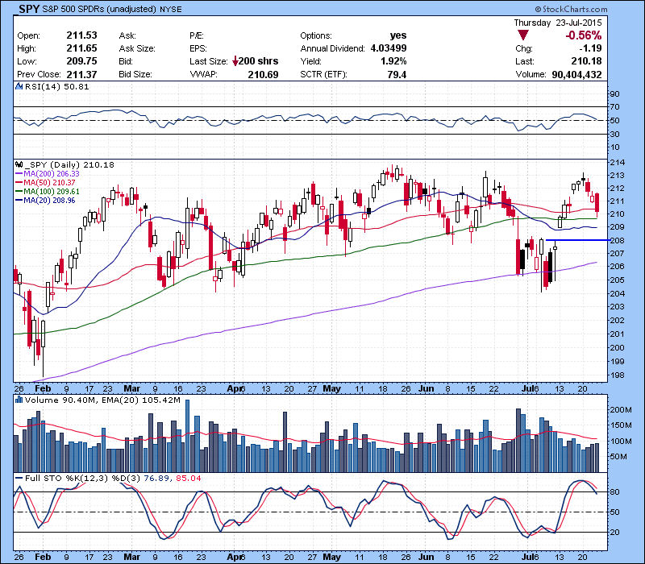The width and height of the screenshot is (645, 564).
Task: Click the High value 211.65
Action: coord(82,48)
